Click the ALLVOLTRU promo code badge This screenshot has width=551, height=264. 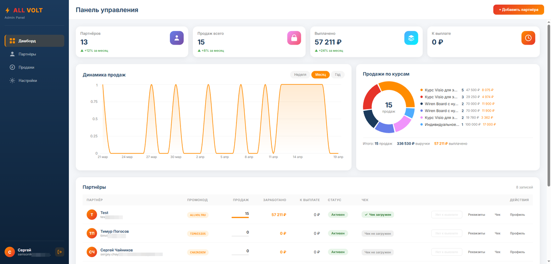pos(197,214)
